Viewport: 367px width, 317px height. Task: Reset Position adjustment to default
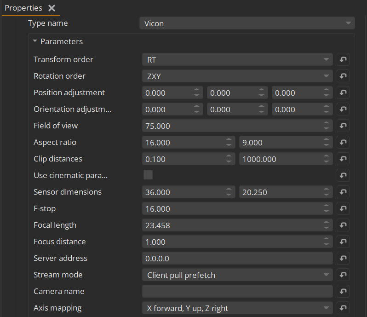tap(343, 92)
